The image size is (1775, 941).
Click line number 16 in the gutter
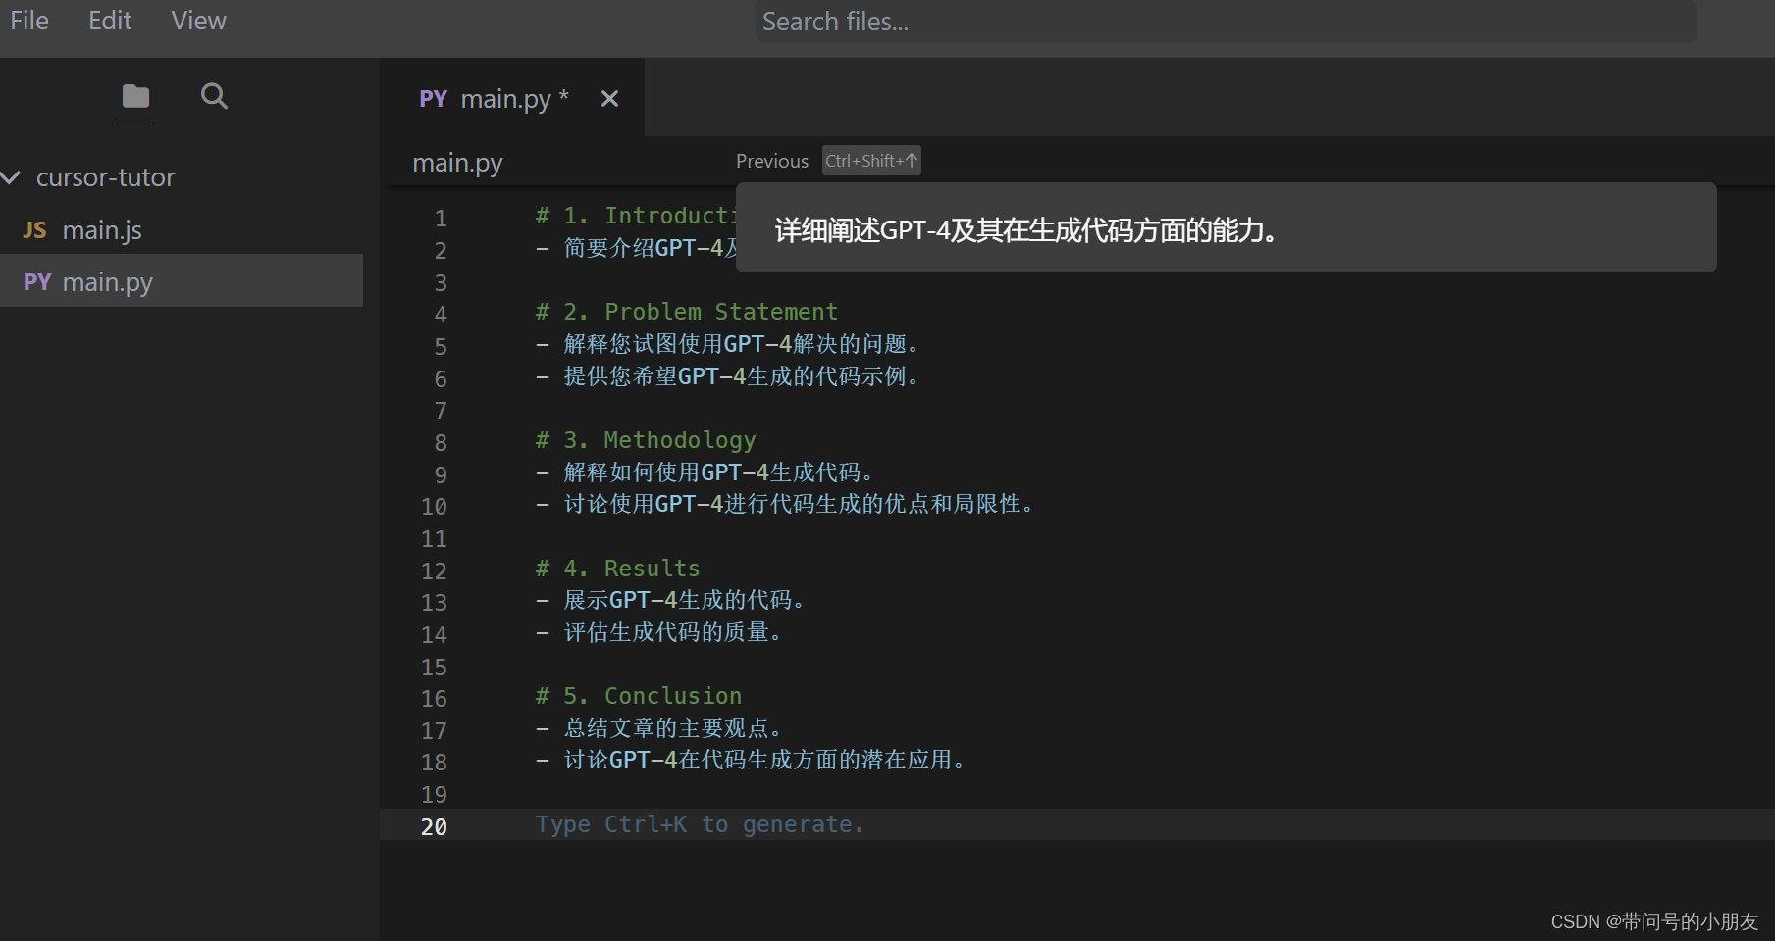click(x=434, y=699)
